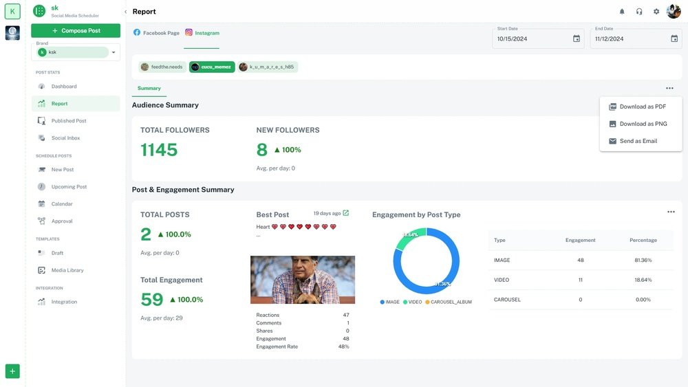
Task: Click the Start Date calendar icon
Action: 577,39
